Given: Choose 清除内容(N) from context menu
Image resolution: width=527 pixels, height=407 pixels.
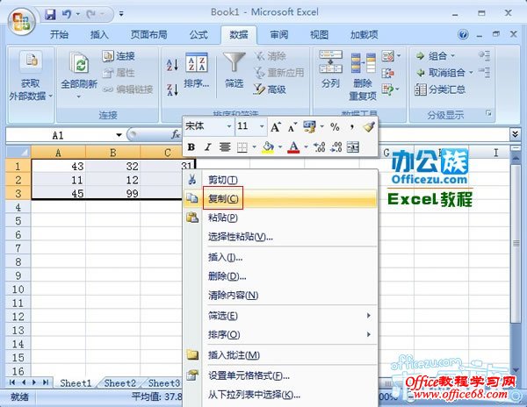Looking at the screenshot, I should [x=280, y=296].
